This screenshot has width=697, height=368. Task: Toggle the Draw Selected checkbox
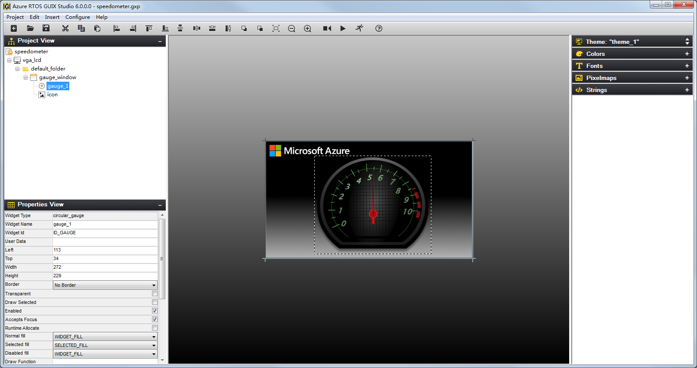[155, 302]
